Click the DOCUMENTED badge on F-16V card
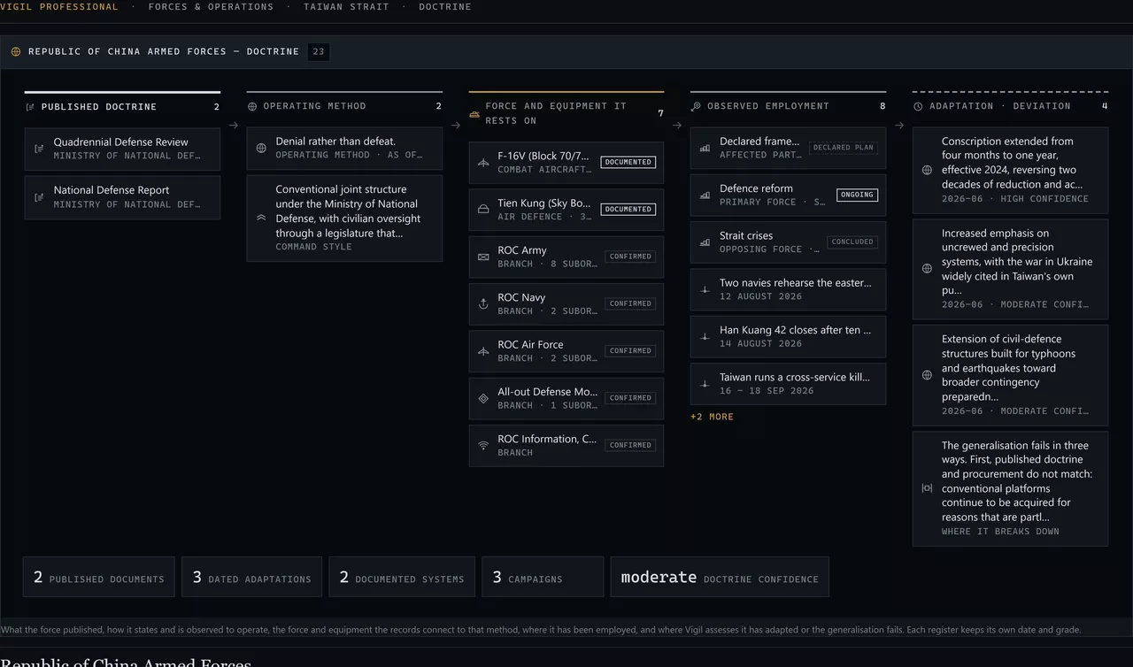1133x667 pixels. [628, 162]
